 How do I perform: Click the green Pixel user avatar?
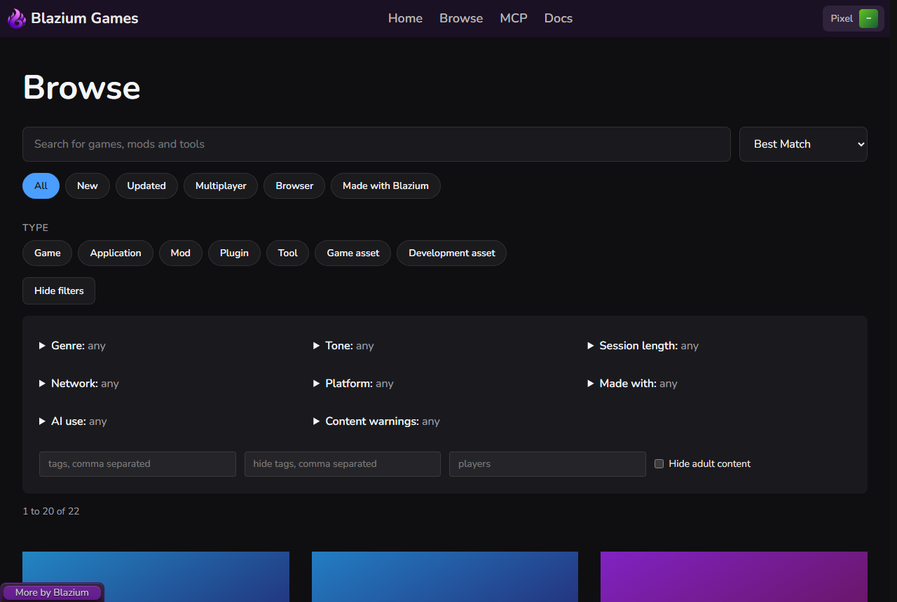coord(868,19)
